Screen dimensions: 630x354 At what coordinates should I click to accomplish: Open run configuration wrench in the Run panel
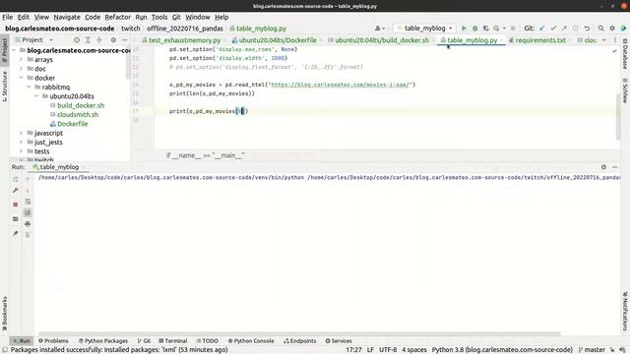click(x=16, y=190)
